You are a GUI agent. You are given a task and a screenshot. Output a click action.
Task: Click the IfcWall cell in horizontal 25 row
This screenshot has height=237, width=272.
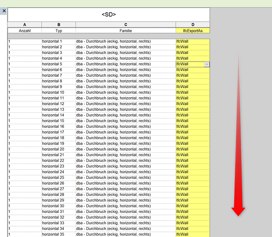(x=193, y=177)
